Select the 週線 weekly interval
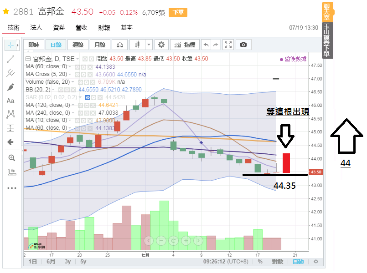The width and height of the screenshot is (367, 273). [78, 45]
